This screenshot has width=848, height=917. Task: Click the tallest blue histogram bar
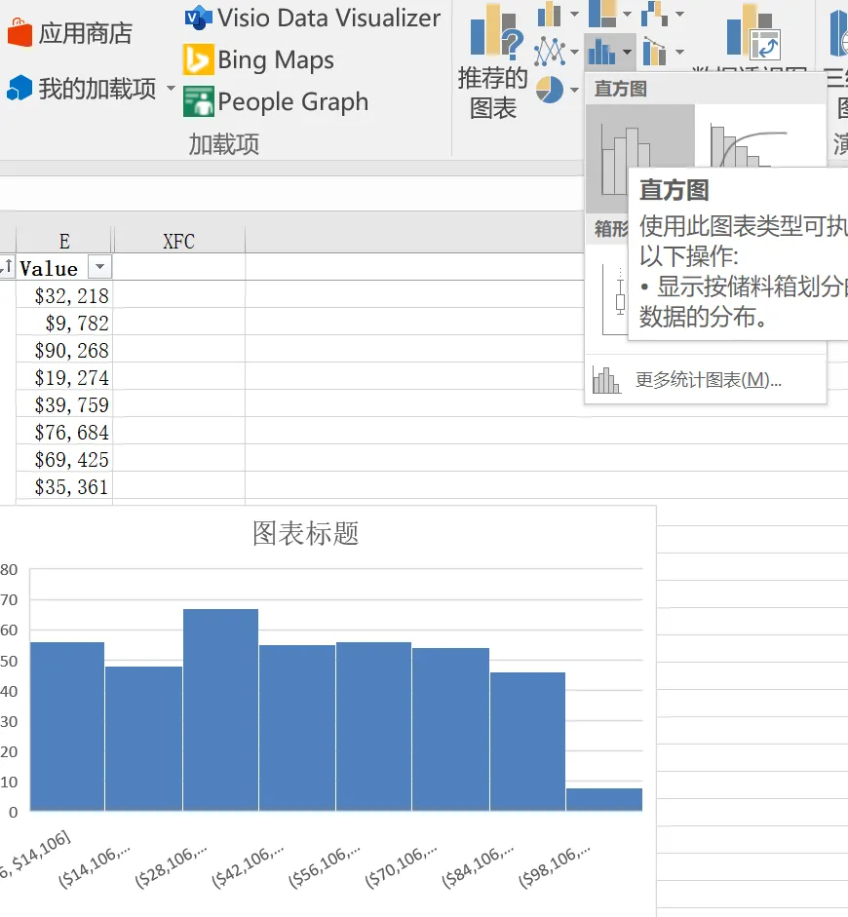click(x=220, y=709)
